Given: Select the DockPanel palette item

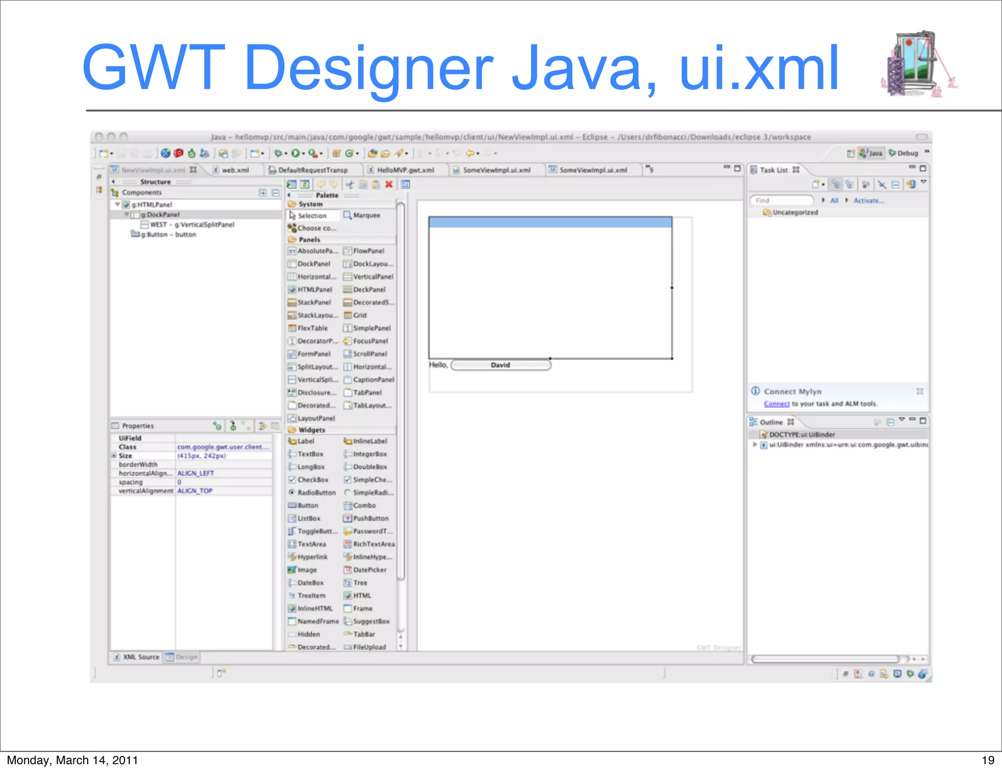Looking at the screenshot, I should pos(309,264).
